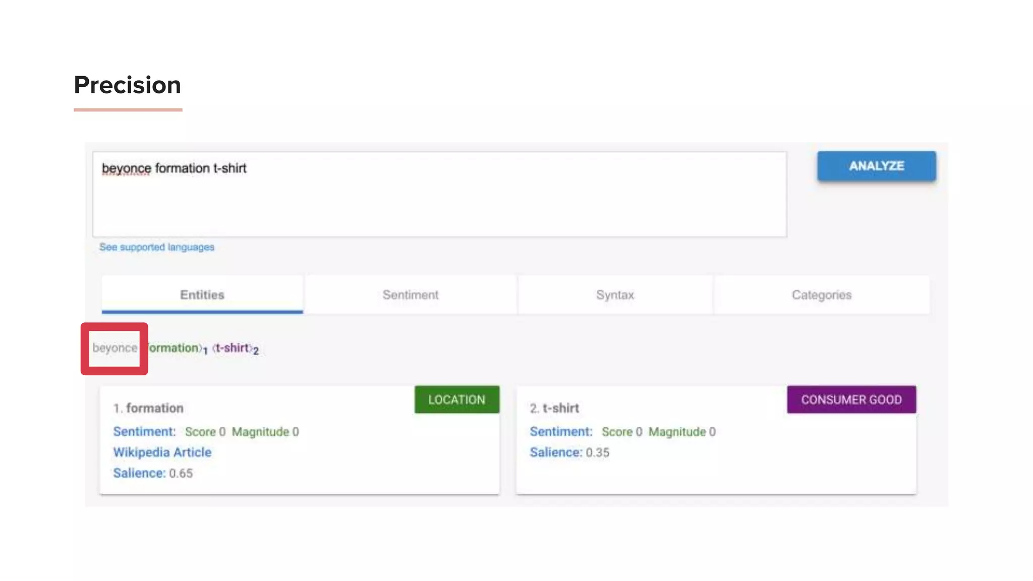Click the '1. formation' card title

coord(148,408)
